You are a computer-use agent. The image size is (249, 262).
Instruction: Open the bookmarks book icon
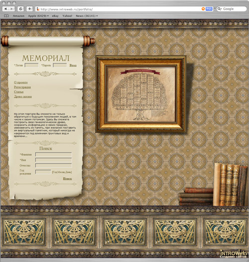tap(6, 16)
